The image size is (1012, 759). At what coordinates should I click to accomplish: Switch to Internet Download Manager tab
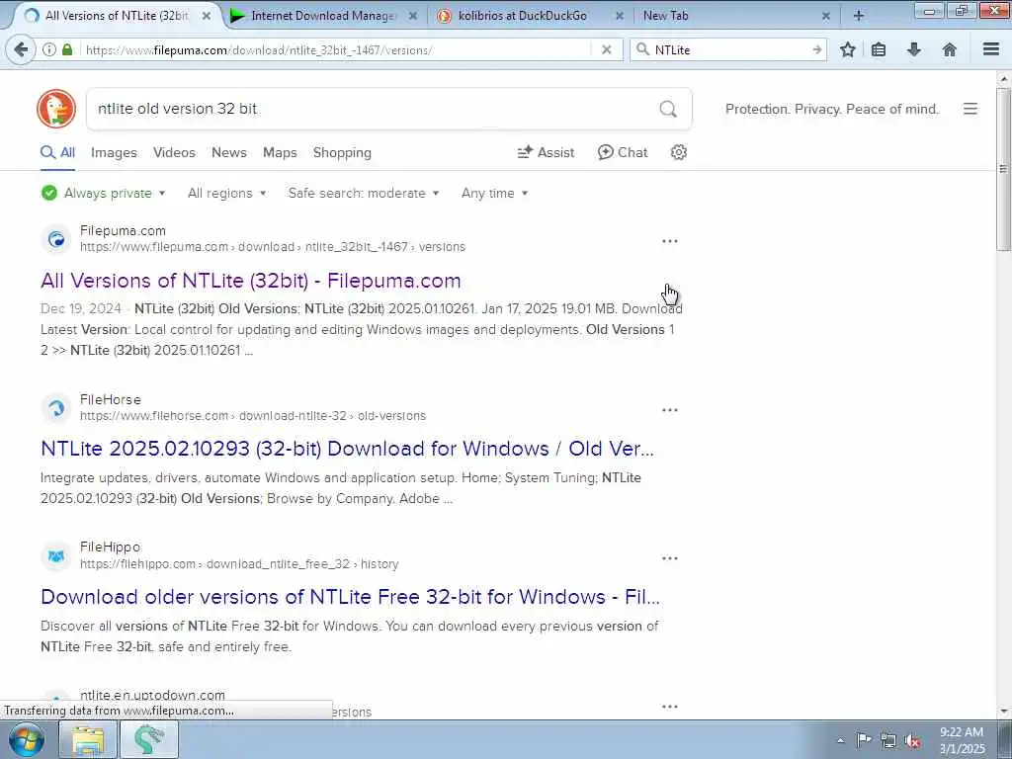[x=323, y=16]
